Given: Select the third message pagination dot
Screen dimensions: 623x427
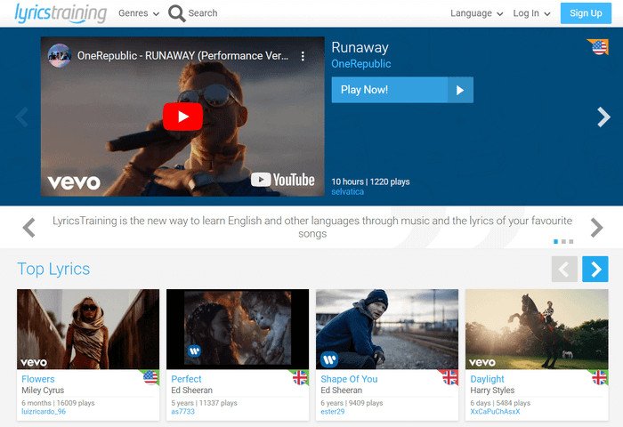Looking at the screenshot, I should (571, 241).
